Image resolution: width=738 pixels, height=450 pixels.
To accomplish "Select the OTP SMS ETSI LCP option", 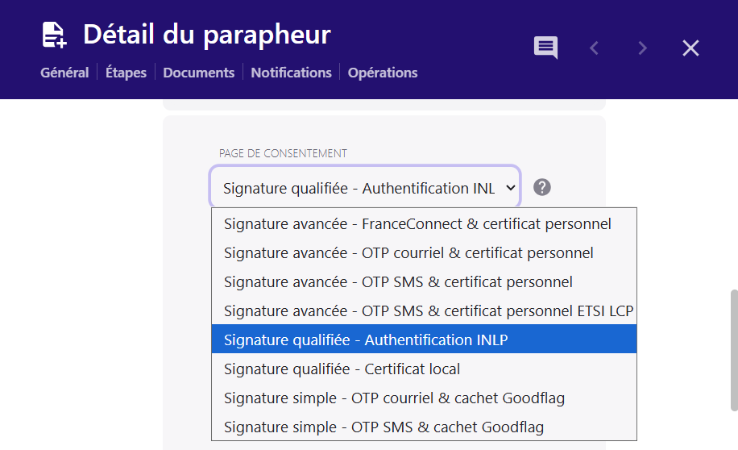I will tap(429, 310).
